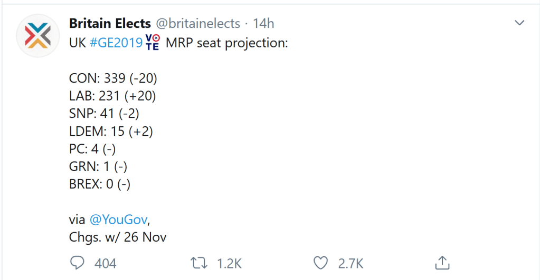Click the reply speech bubble icon

pyautogui.click(x=76, y=263)
